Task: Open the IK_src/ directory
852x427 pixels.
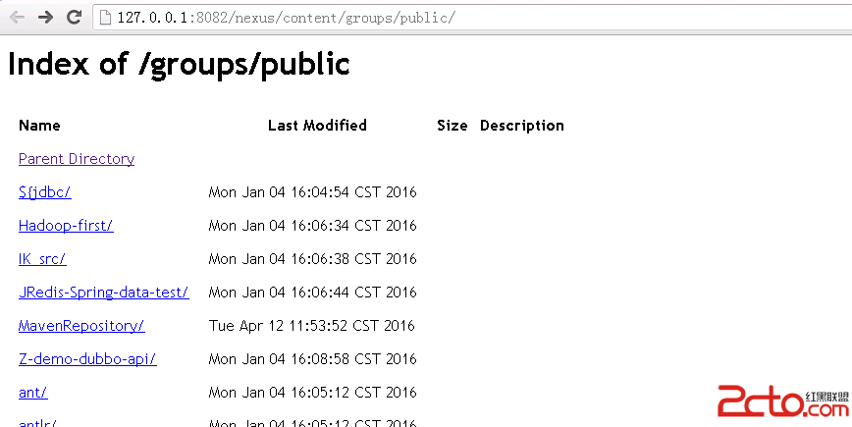Action: [x=42, y=258]
